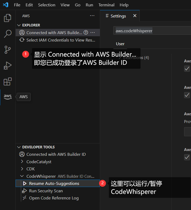Screen dimensions: 191x210
Task: Click the VS Code logo icon
Action: point(6,5)
